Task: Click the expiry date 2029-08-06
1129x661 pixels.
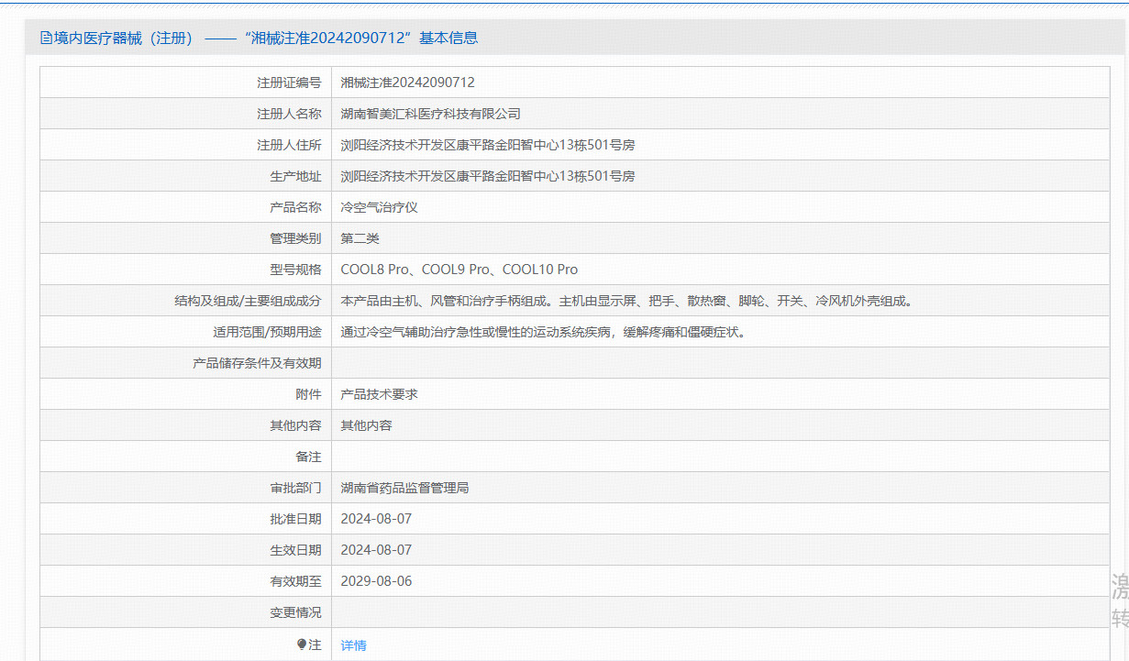Action: tap(376, 581)
